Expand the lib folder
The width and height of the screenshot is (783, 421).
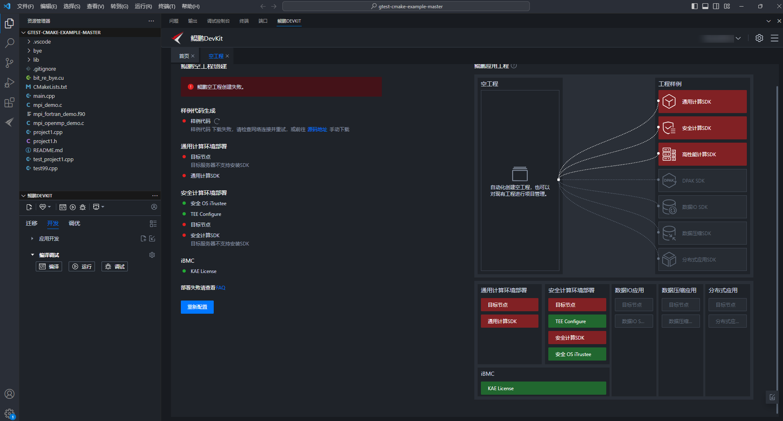pyautogui.click(x=29, y=60)
